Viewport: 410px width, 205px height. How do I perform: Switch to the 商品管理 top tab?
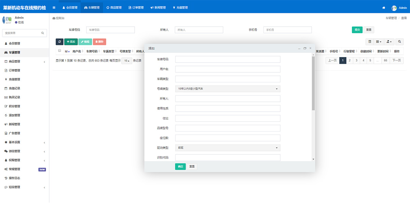click(114, 8)
